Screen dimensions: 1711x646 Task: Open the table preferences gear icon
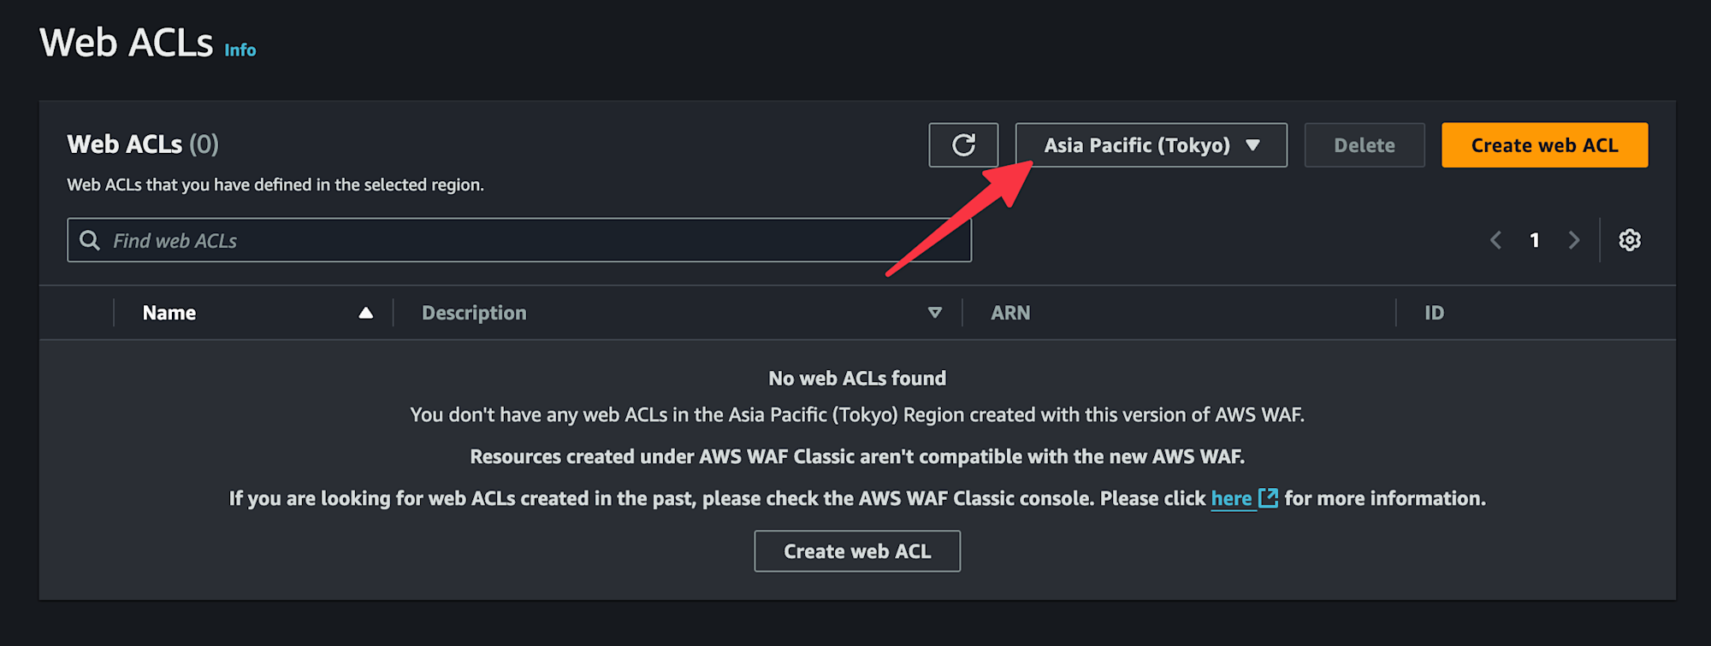click(1630, 240)
